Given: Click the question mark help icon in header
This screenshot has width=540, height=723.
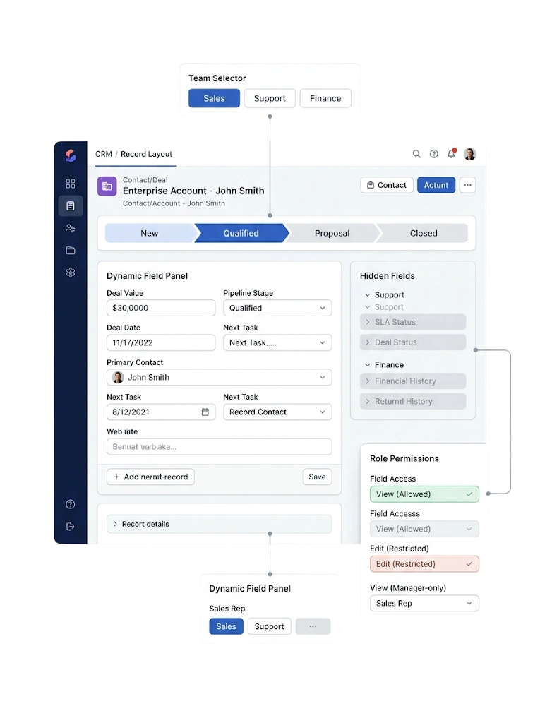Looking at the screenshot, I should tap(434, 154).
